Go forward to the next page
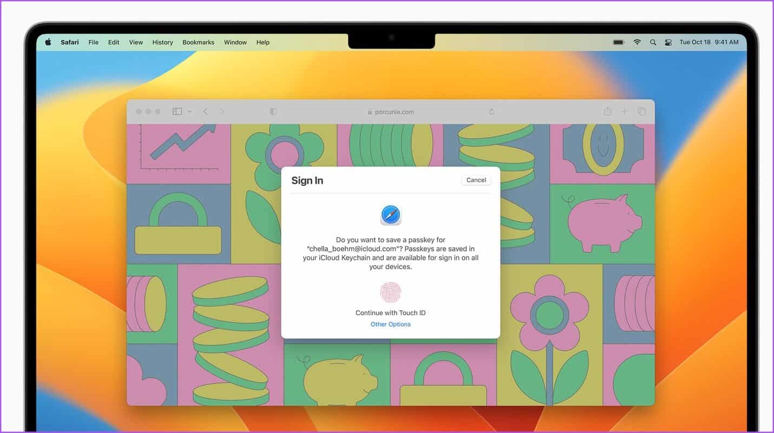 click(222, 111)
